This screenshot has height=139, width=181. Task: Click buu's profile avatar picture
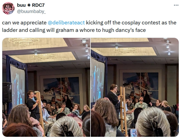tap(8, 8)
